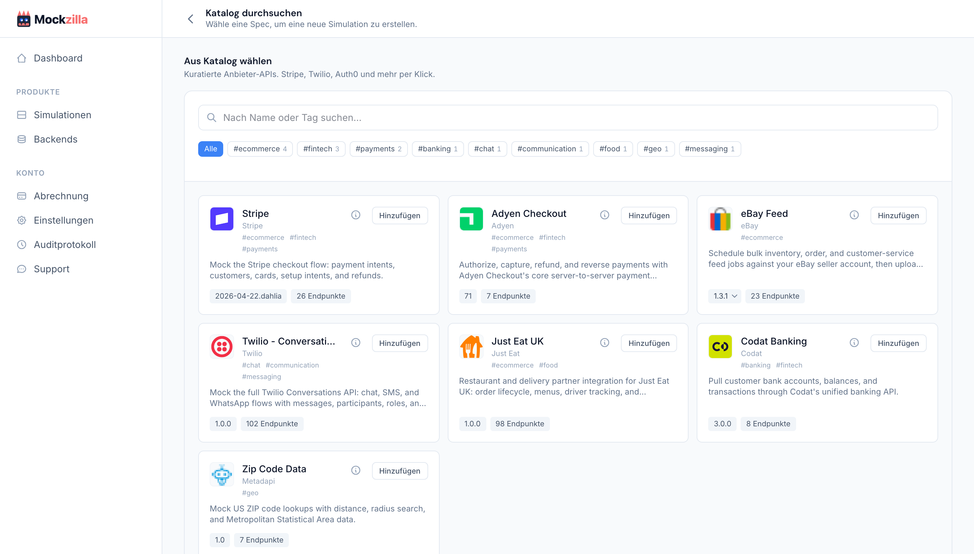
Task: Click the Backends database icon
Action: pos(22,139)
